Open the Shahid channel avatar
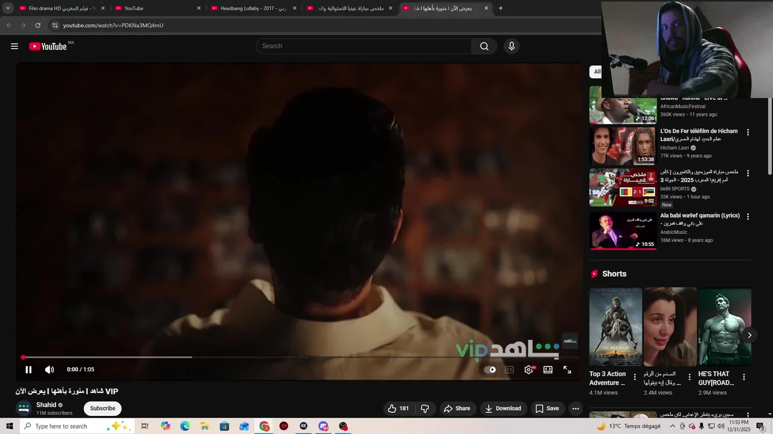Image resolution: width=773 pixels, height=434 pixels. [x=24, y=408]
